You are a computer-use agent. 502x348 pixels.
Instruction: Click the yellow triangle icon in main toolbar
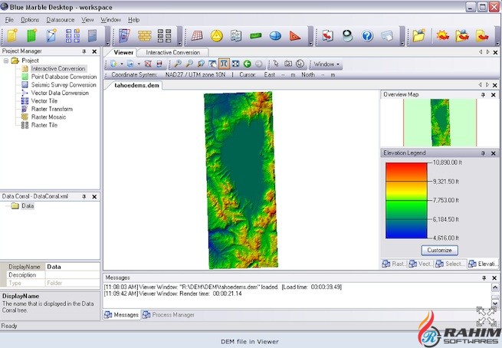tap(217, 36)
